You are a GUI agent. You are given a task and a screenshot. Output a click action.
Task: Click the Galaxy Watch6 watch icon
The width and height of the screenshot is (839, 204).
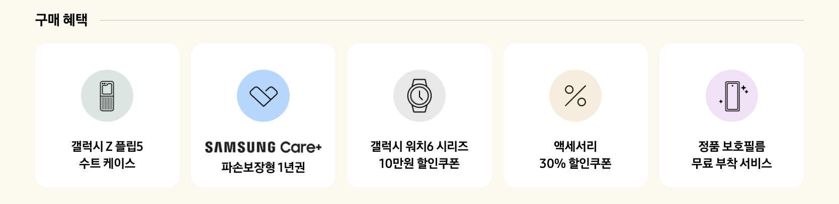tap(419, 96)
